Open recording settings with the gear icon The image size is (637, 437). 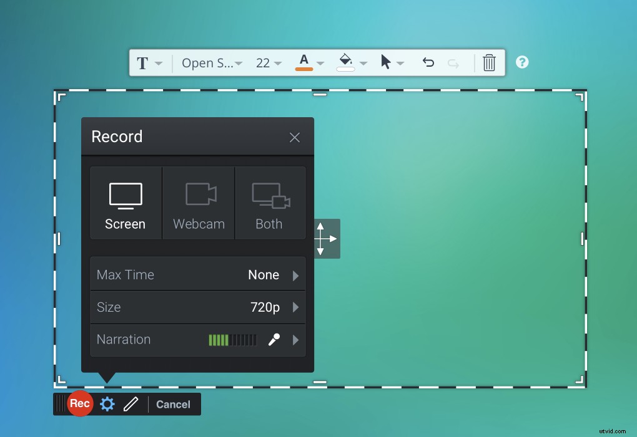[x=107, y=404]
